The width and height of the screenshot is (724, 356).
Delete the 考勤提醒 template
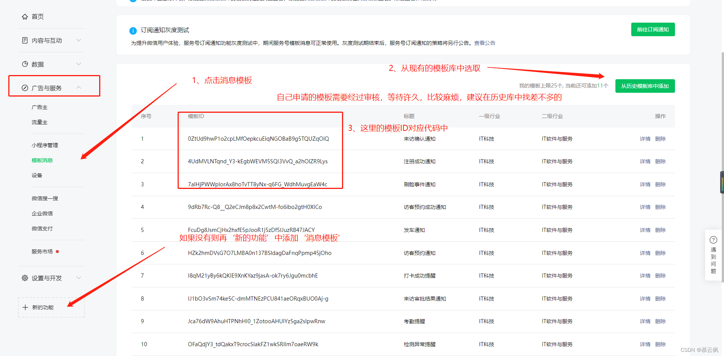[660, 321]
